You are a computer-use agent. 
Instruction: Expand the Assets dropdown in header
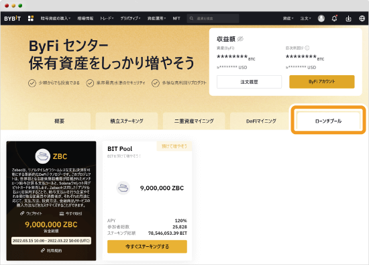point(288,18)
